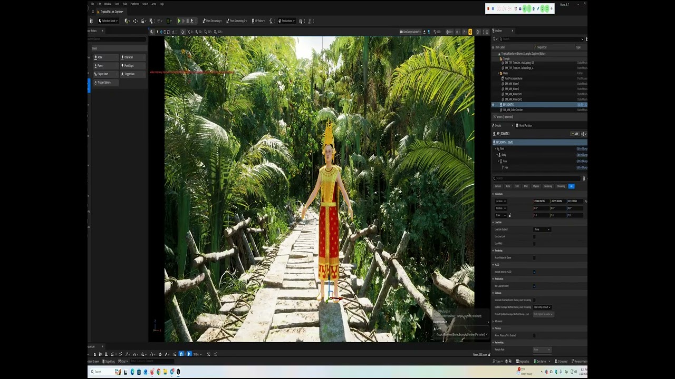Image resolution: width=675 pixels, height=379 pixels.
Task: Switch to the World Partition tab
Action: pos(525,126)
